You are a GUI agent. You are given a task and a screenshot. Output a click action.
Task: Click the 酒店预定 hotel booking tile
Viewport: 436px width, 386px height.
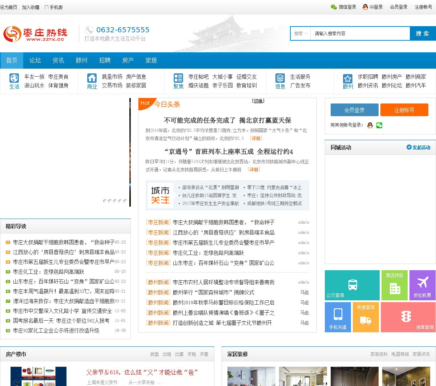point(394,285)
